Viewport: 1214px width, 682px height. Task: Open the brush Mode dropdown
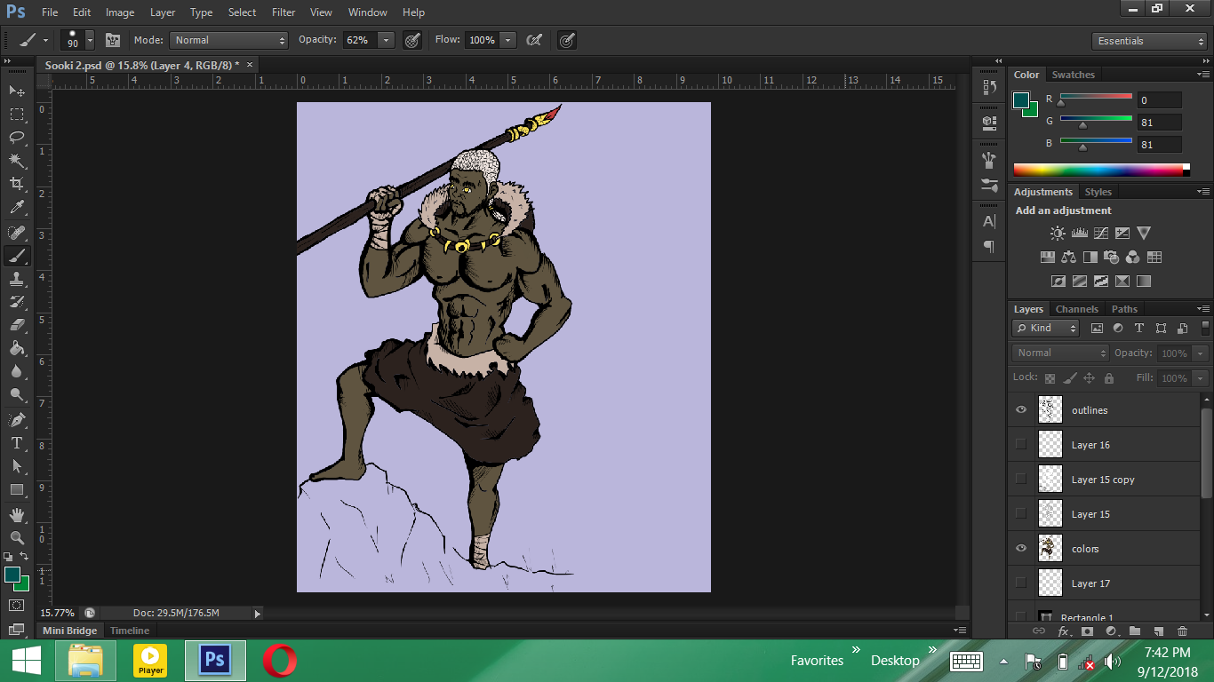pyautogui.click(x=229, y=40)
